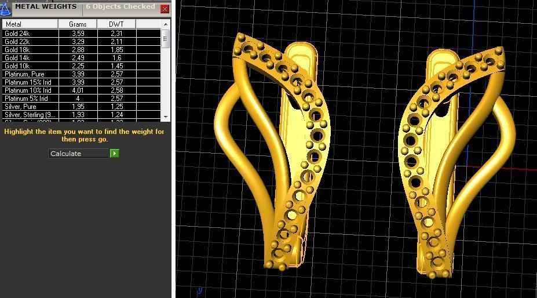
Task: Click the 3,59 grams value for Gold 24k
Action: tap(78, 34)
